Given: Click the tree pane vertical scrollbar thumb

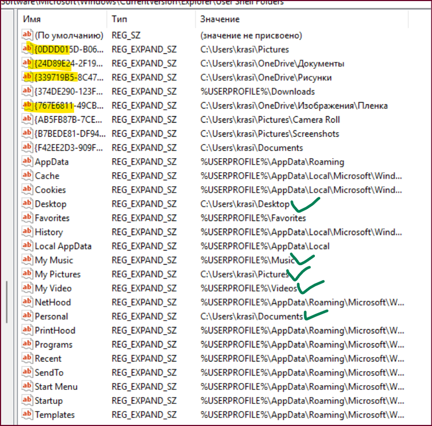Looking at the screenshot, I should click(6, 302).
